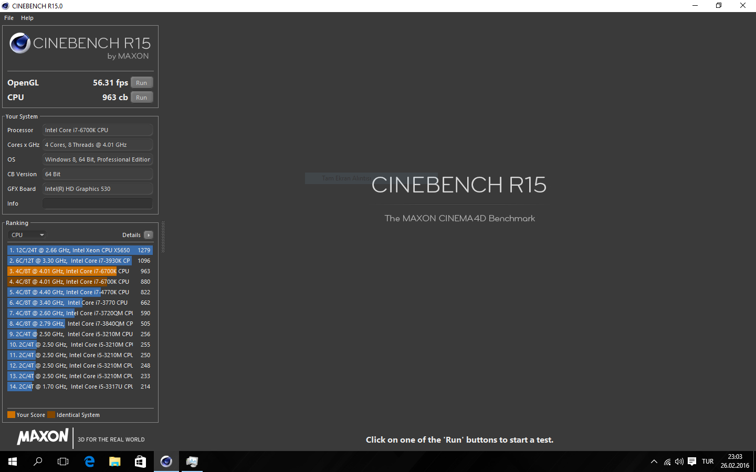Screen dimensions: 756x472
Task: Click the MAXON logo at bottom
Action: (43, 437)
